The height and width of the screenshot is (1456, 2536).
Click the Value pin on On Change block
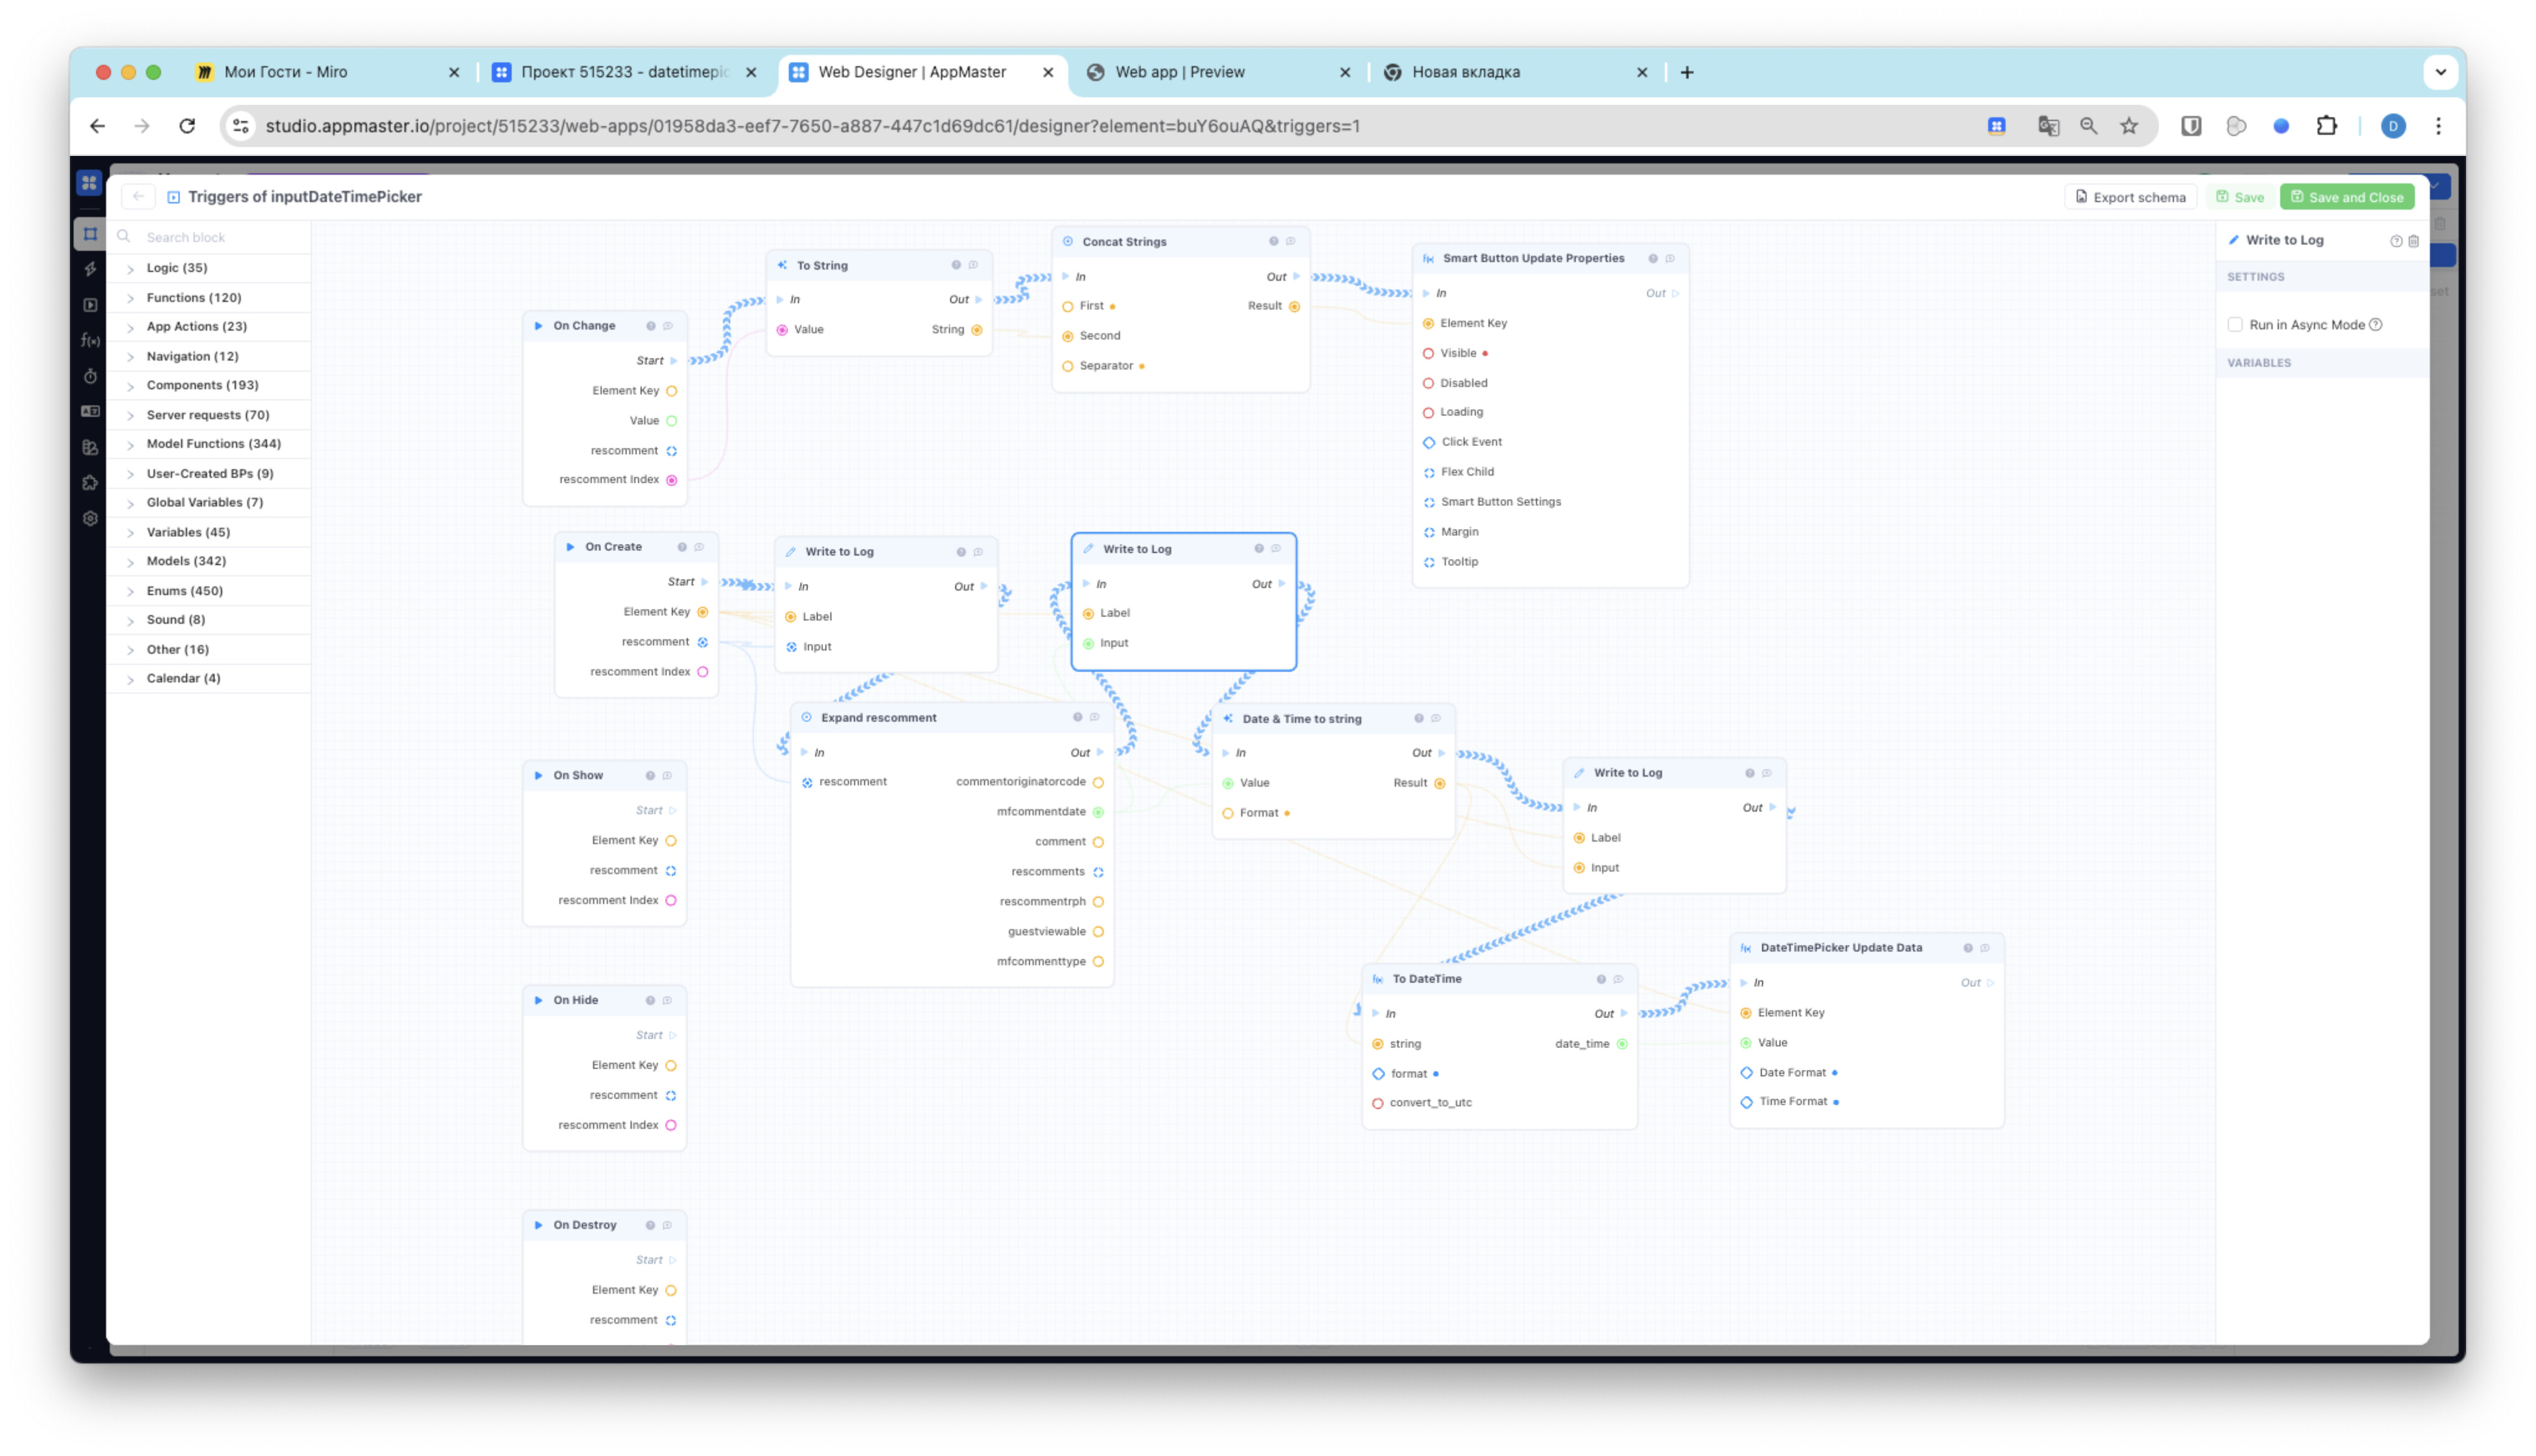(672, 421)
